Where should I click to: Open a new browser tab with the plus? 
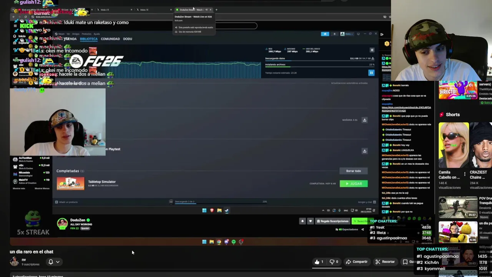tap(216, 10)
